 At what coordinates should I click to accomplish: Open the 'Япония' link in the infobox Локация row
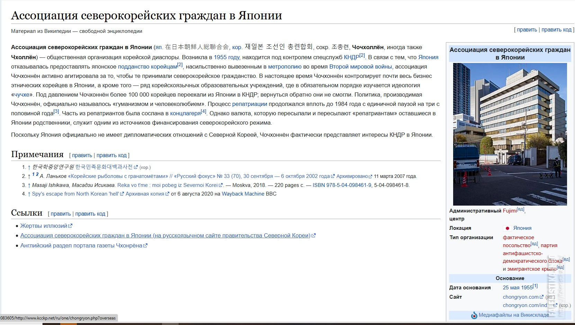[x=522, y=228]
